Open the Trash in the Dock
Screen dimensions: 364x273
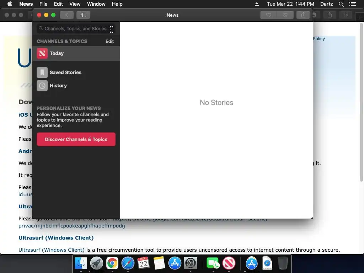(x=283, y=263)
